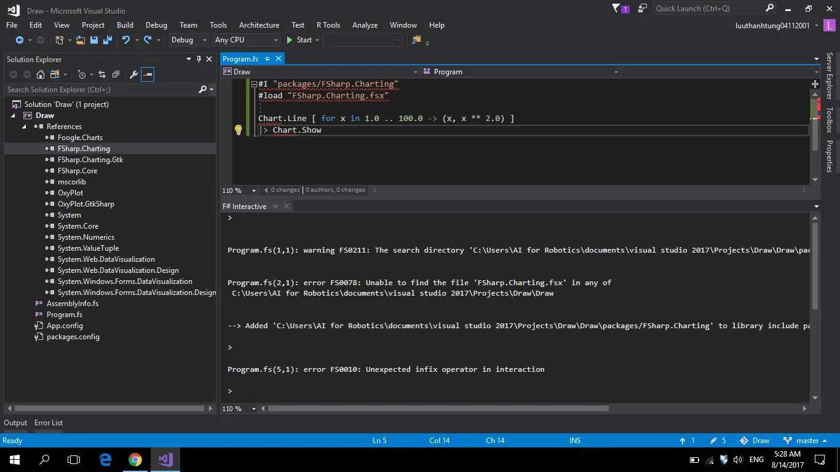Open Properties wrench icon in Solution Explorer
840x472 pixels.
tap(133, 74)
